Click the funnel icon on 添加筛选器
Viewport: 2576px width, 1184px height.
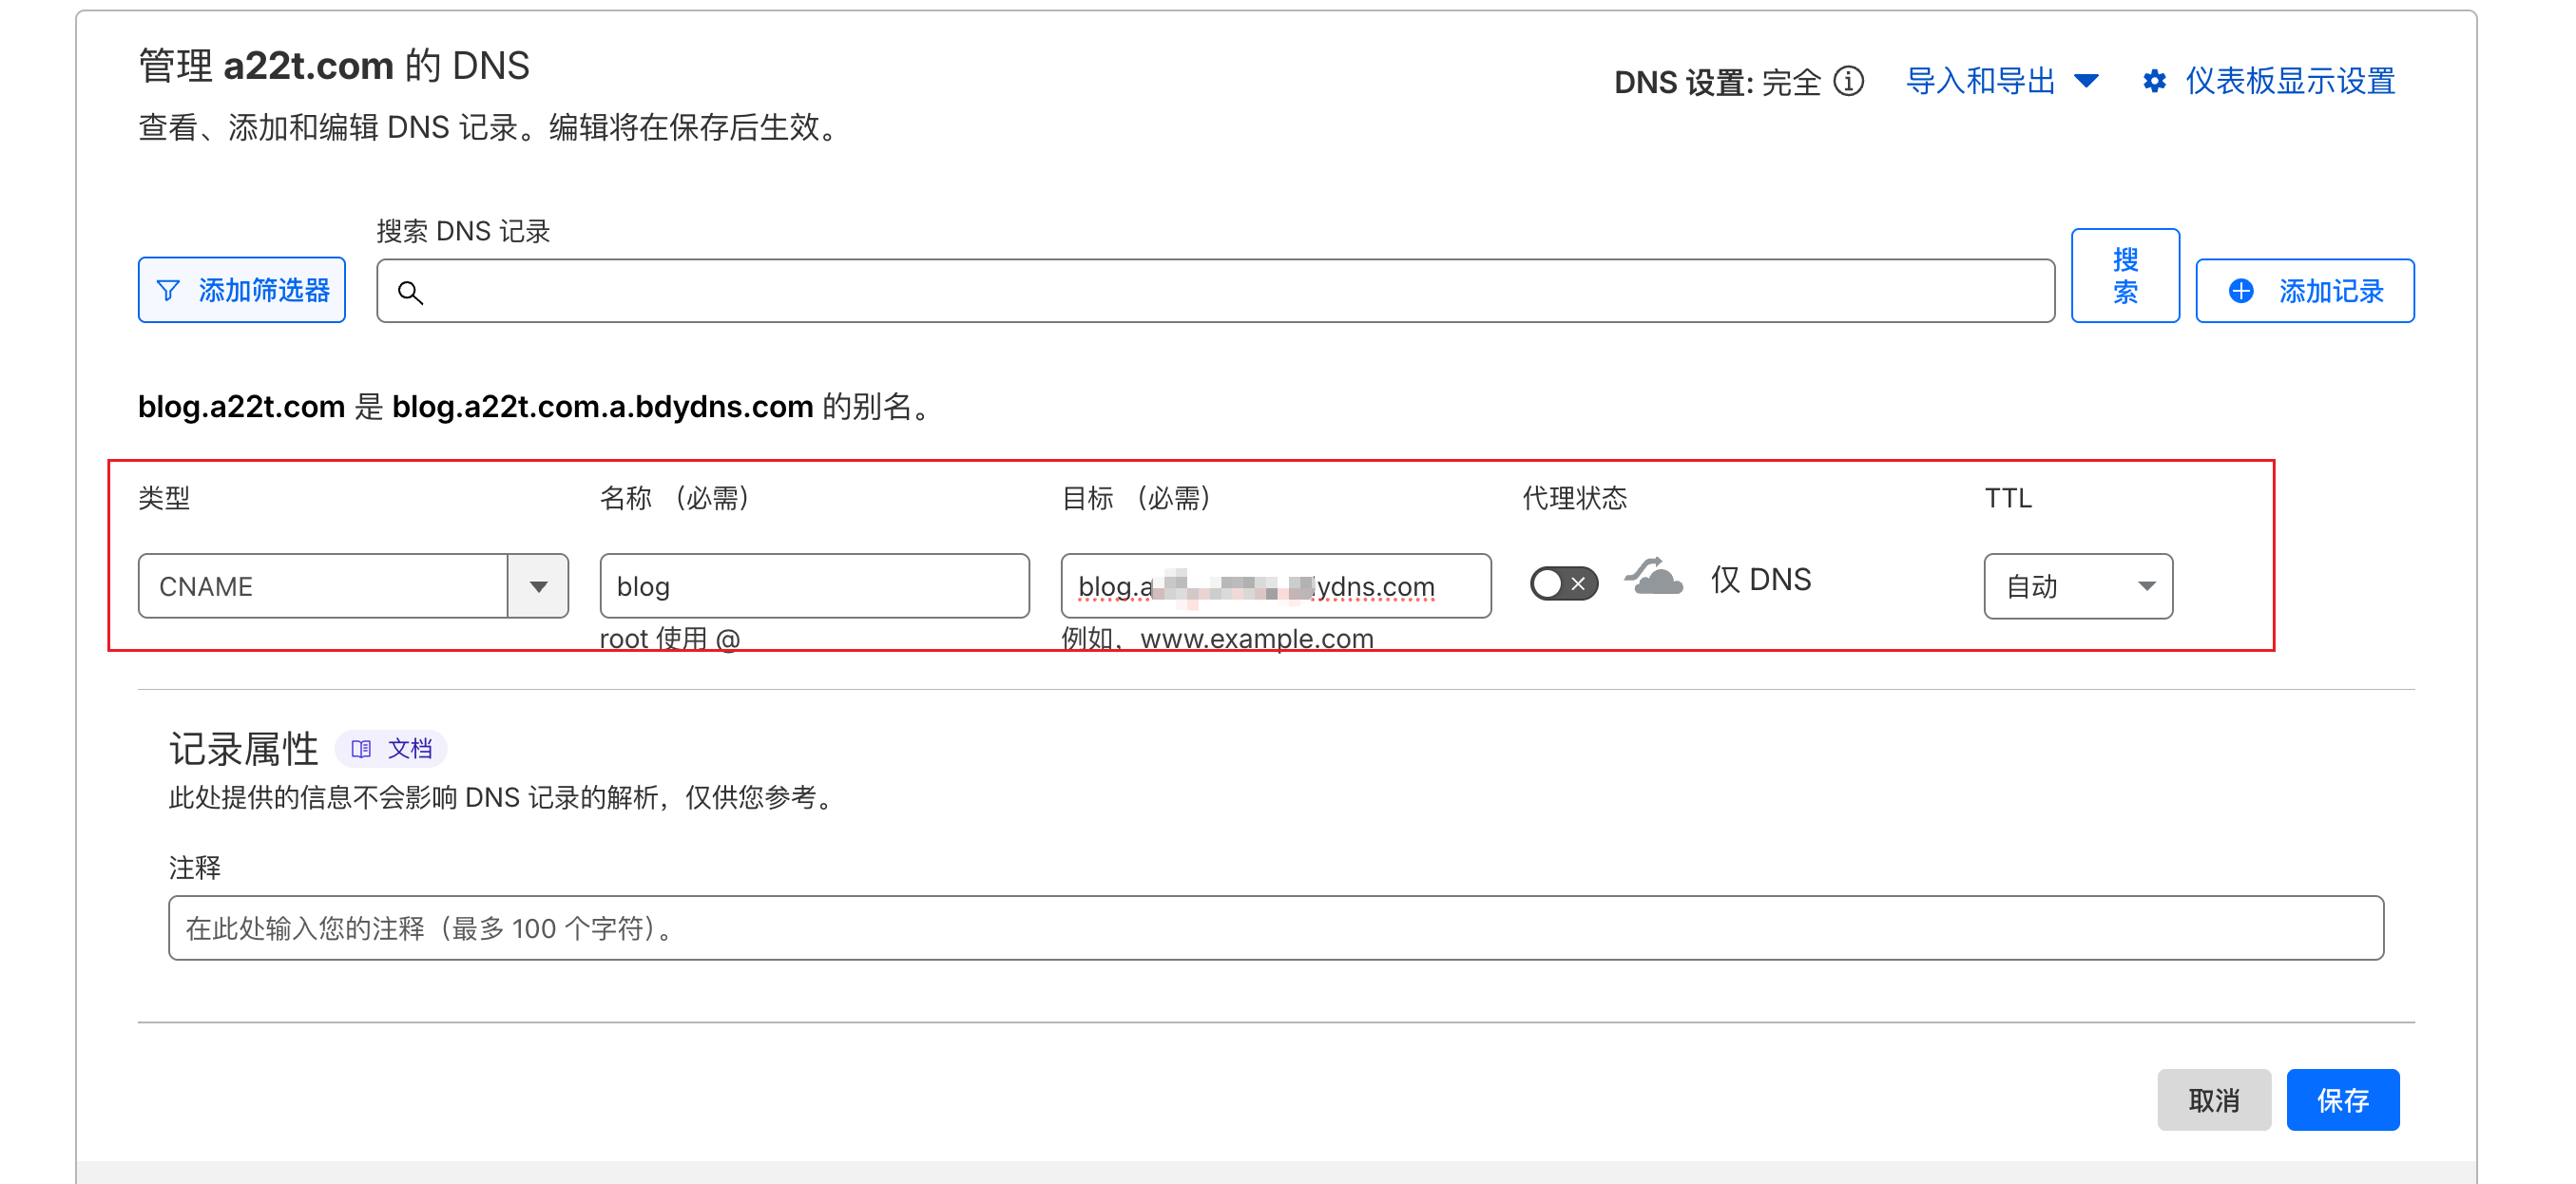click(170, 289)
